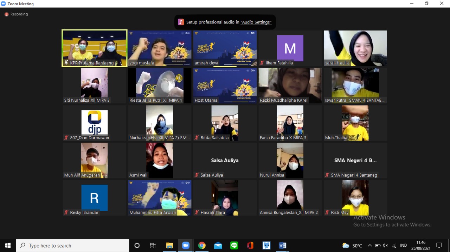Image resolution: width=450 pixels, height=252 pixels.
Task: Open Google Chrome from the taskbar
Action: [x=202, y=245]
